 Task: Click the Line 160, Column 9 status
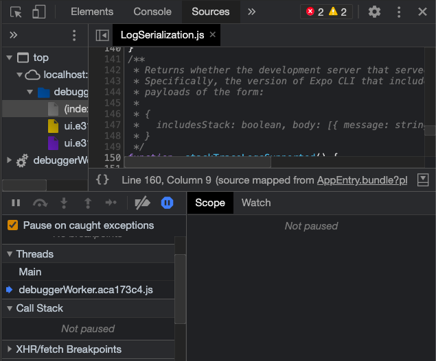pyautogui.click(x=166, y=180)
